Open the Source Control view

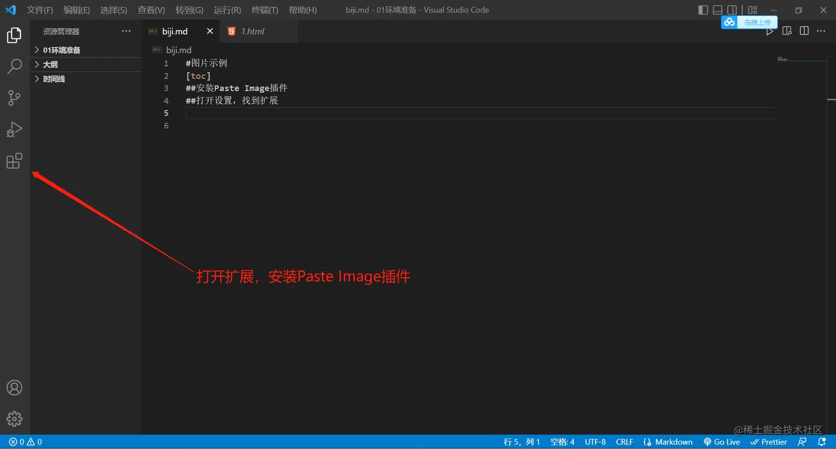(14, 98)
